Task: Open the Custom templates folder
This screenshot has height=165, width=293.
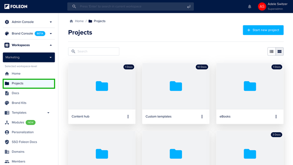Action: pos(176,86)
